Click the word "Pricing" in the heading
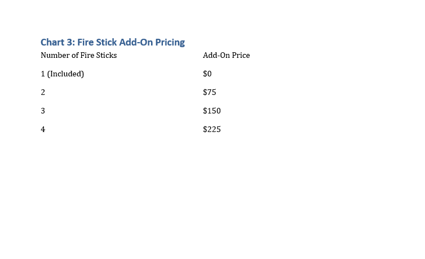The width and height of the screenshot is (425, 259). pyautogui.click(x=169, y=42)
